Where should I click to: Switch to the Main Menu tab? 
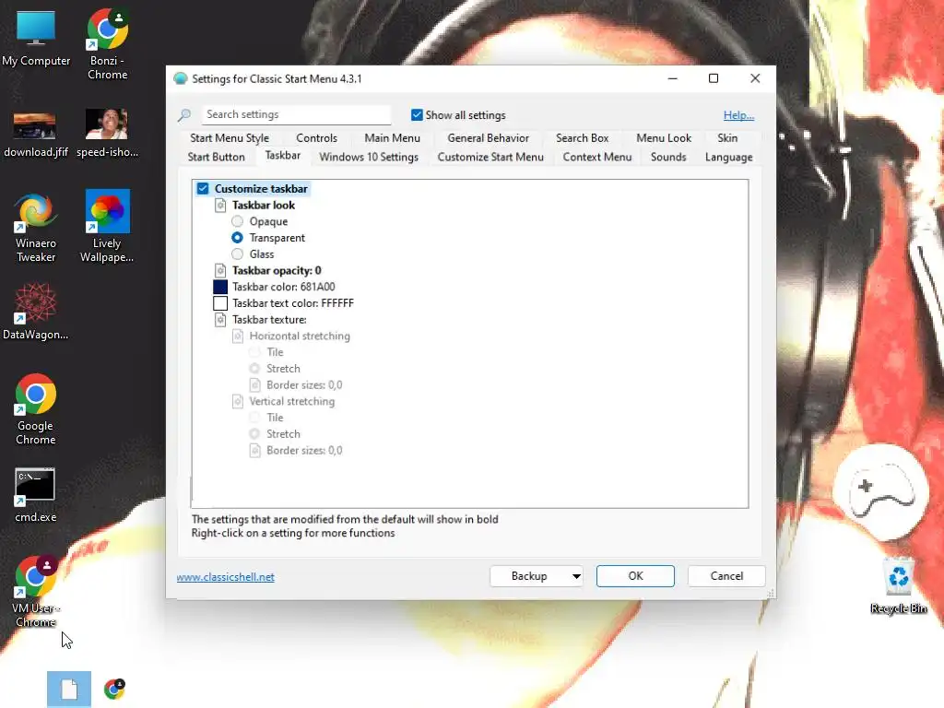tap(392, 138)
